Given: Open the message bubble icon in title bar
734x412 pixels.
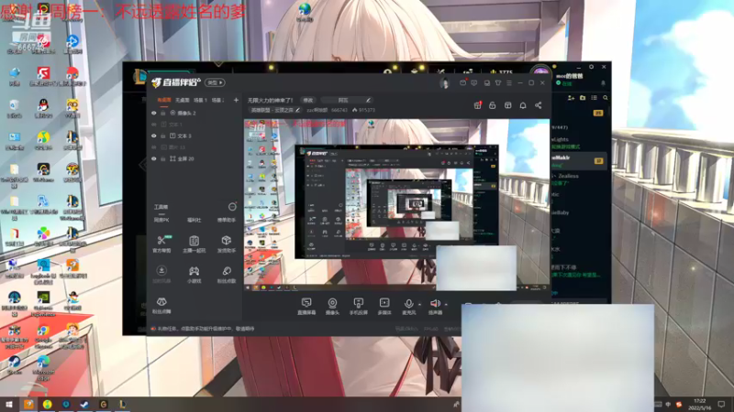Looking at the screenshot, I should [474, 82].
